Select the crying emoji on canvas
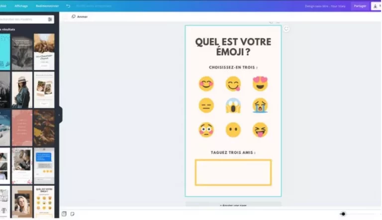Image resolution: width=382 pixels, height=220 pixels. (x=260, y=106)
